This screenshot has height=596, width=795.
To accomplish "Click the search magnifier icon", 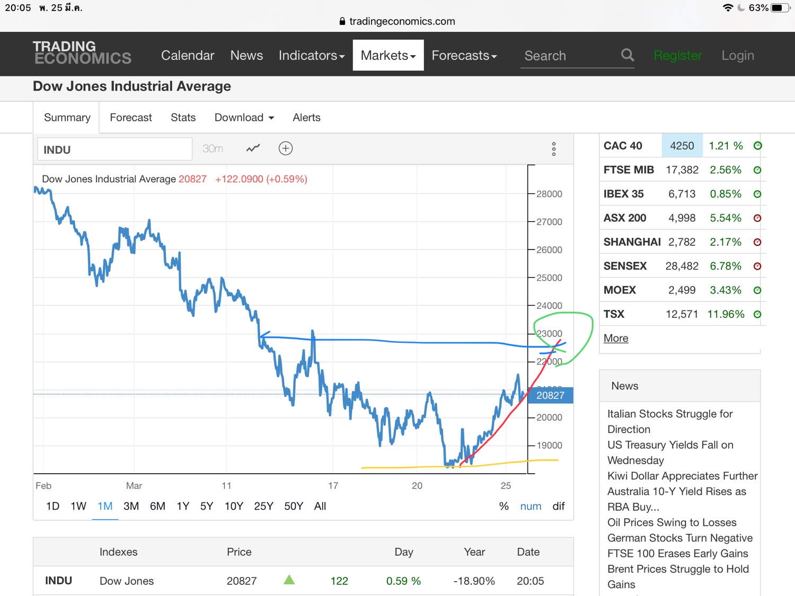I will click(627, 55).
